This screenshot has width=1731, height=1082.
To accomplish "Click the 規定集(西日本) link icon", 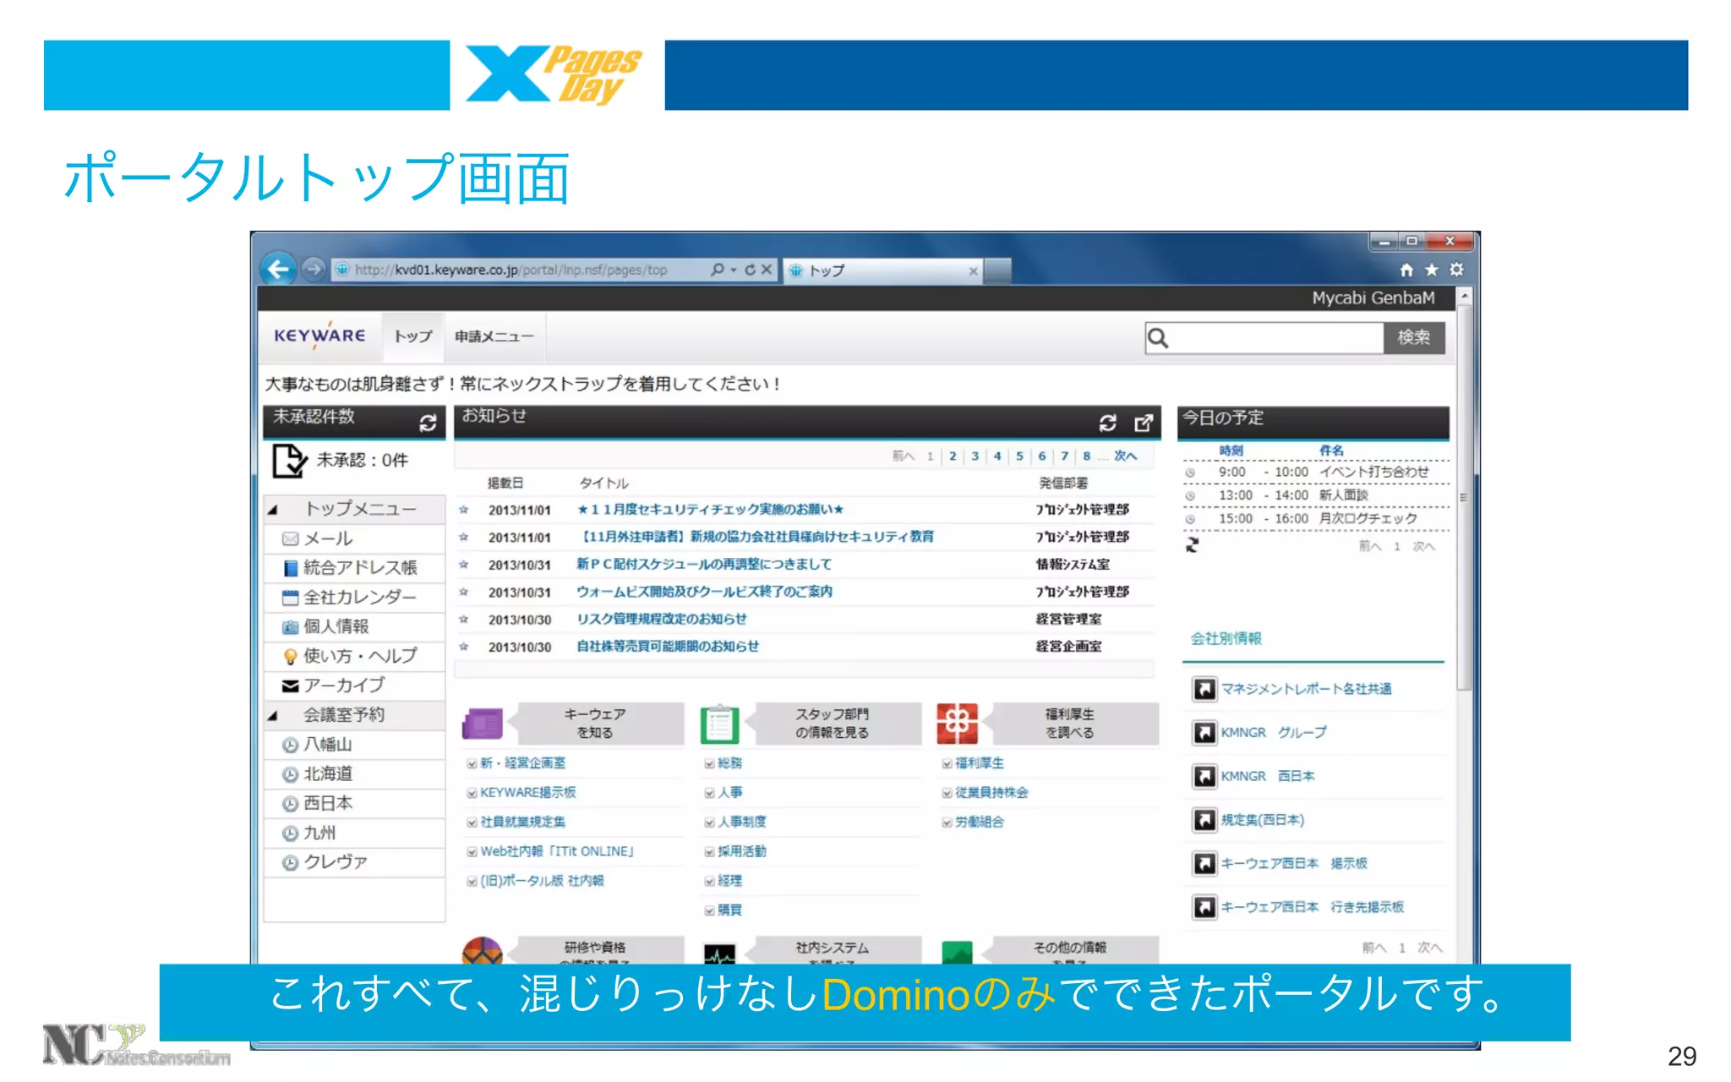I will [x=1204, y=820].
